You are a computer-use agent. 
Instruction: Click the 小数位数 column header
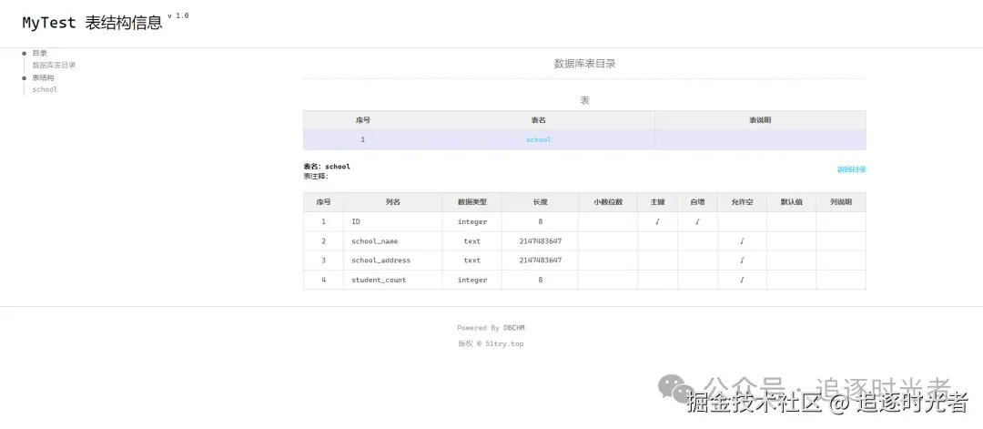pos(608,202)
